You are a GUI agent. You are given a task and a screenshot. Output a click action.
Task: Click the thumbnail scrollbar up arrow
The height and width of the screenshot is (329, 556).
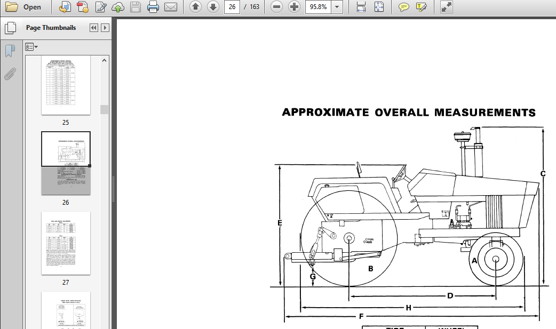pyautogui.click(x=104, y=60)
